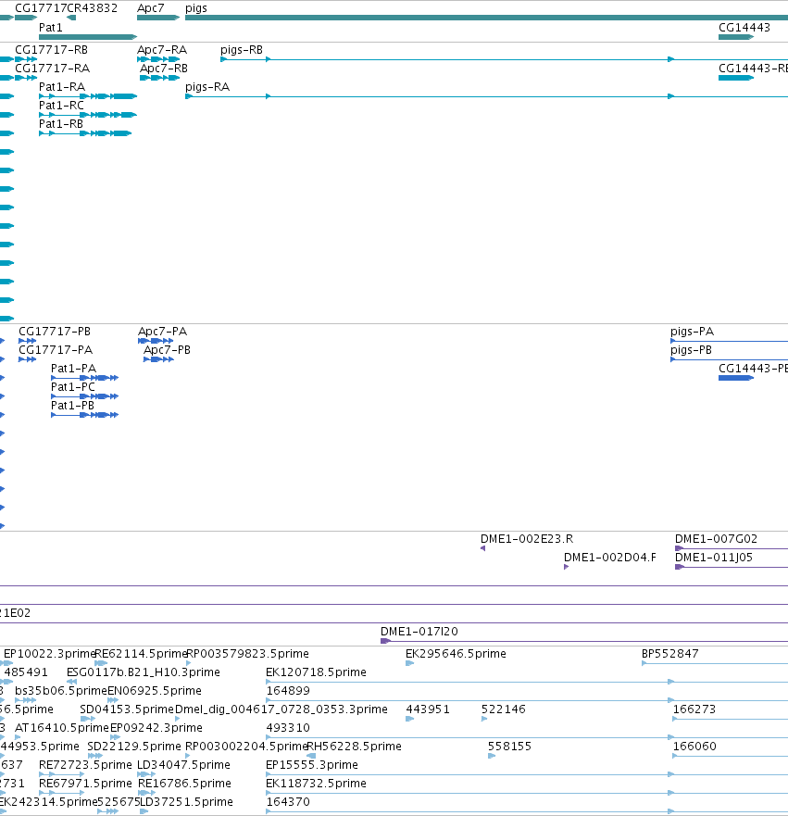Select clone DME1-002E23.R

click(x=482, y=548)
